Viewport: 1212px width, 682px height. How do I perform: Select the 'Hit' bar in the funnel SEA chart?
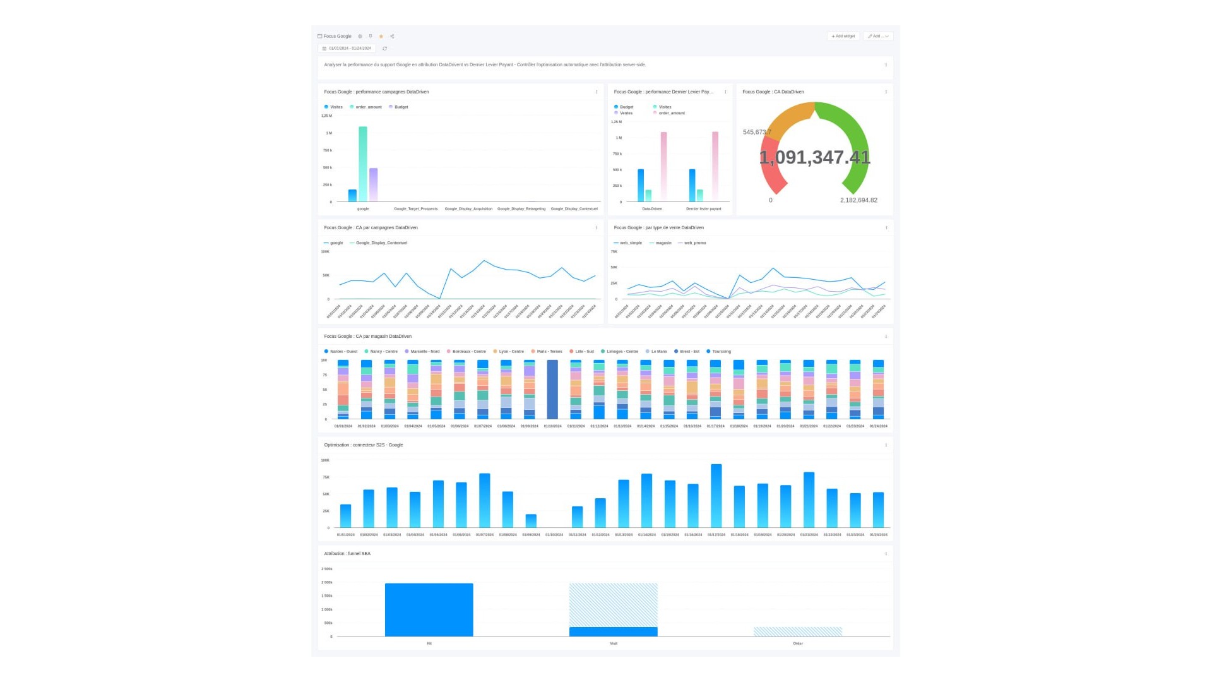(429, 609)
